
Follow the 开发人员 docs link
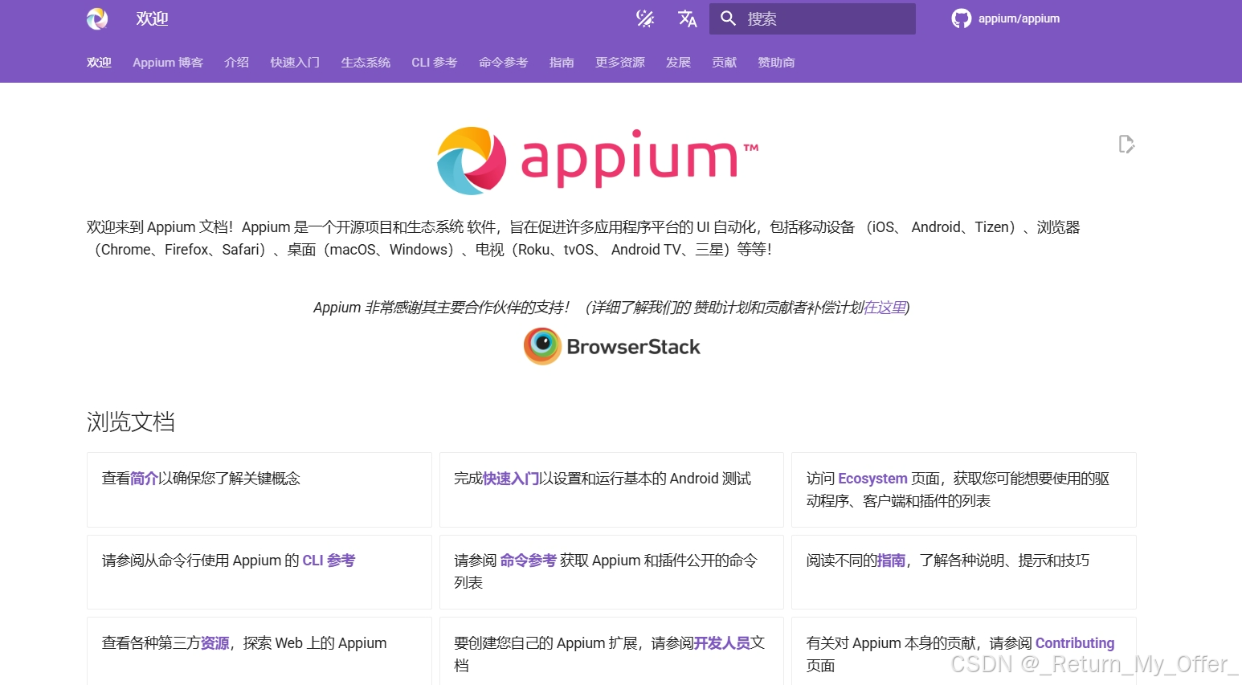722,643
